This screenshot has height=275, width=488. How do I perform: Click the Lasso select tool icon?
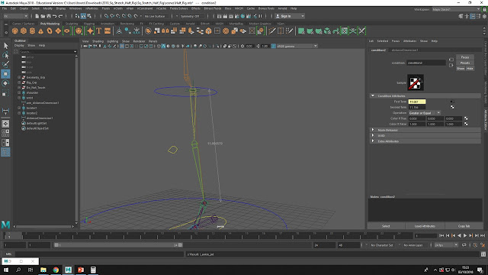(5, 55)
